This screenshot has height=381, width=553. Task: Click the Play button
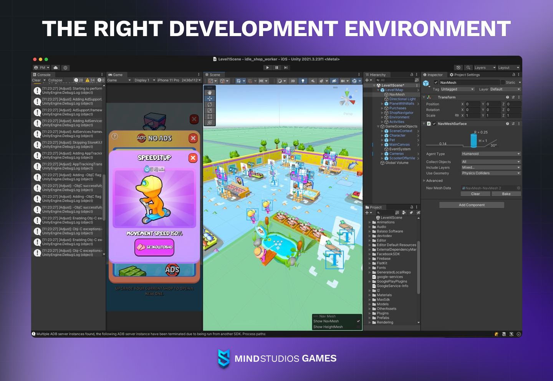click(x=268, y=68)
